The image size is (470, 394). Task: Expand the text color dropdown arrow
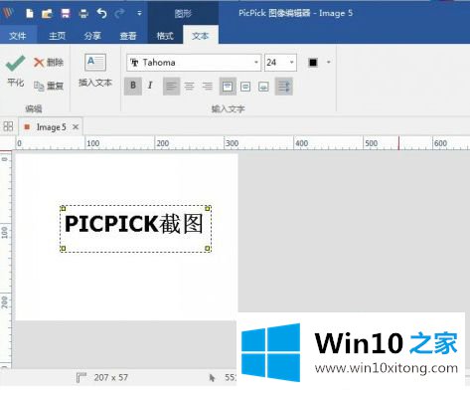coord(329,63)
